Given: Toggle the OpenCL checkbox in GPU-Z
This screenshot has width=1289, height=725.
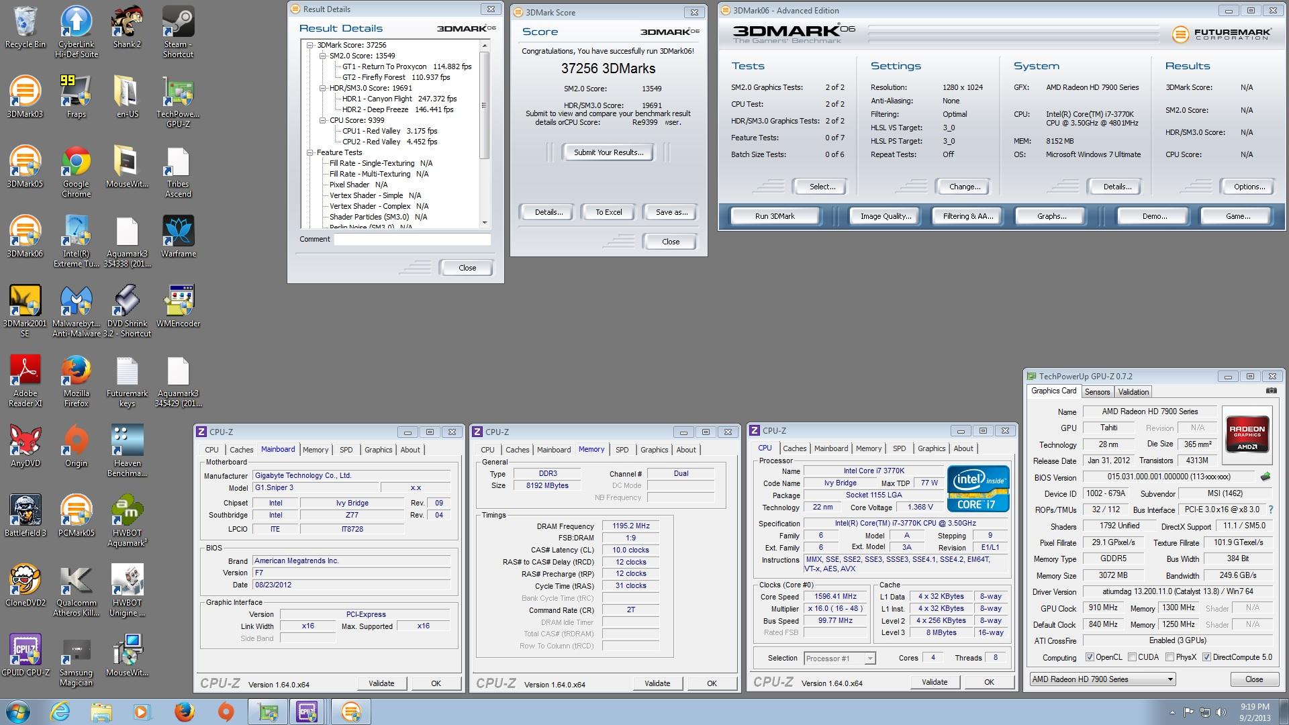Looking at the screenshot, I should (x=1090, y=657).
